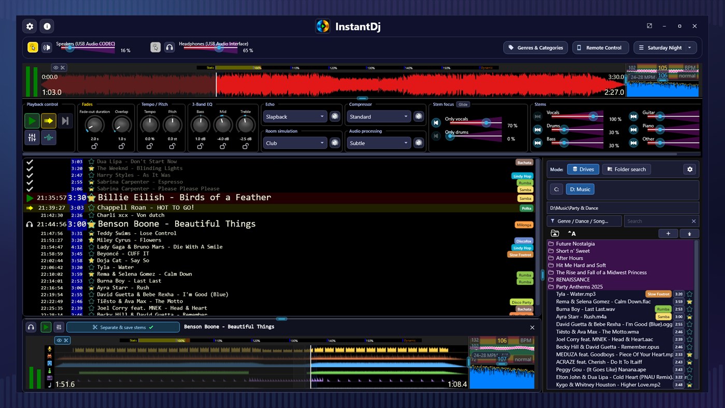Screen dimensions: 725x408
Task: Select the D: Music drive
Action: [580, 189]
